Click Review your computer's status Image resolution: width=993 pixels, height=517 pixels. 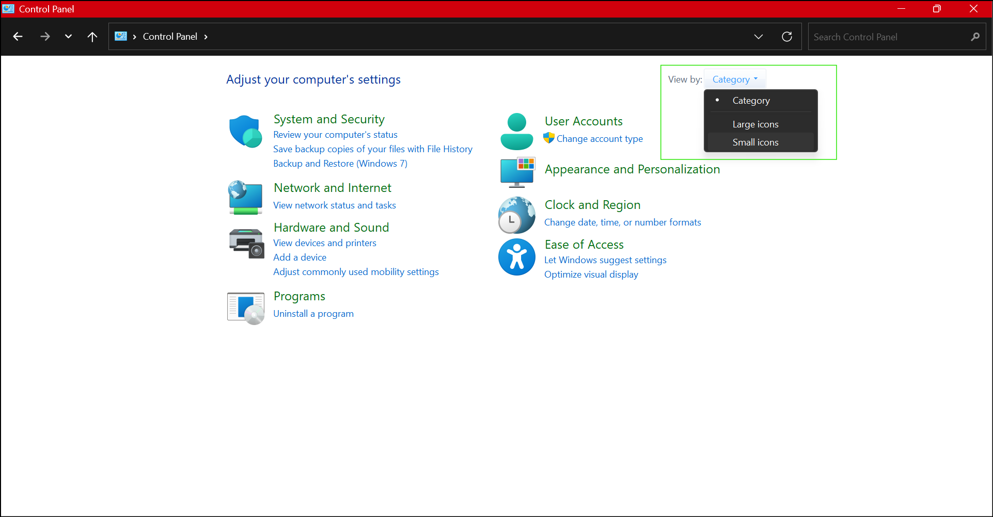[335, 135]
